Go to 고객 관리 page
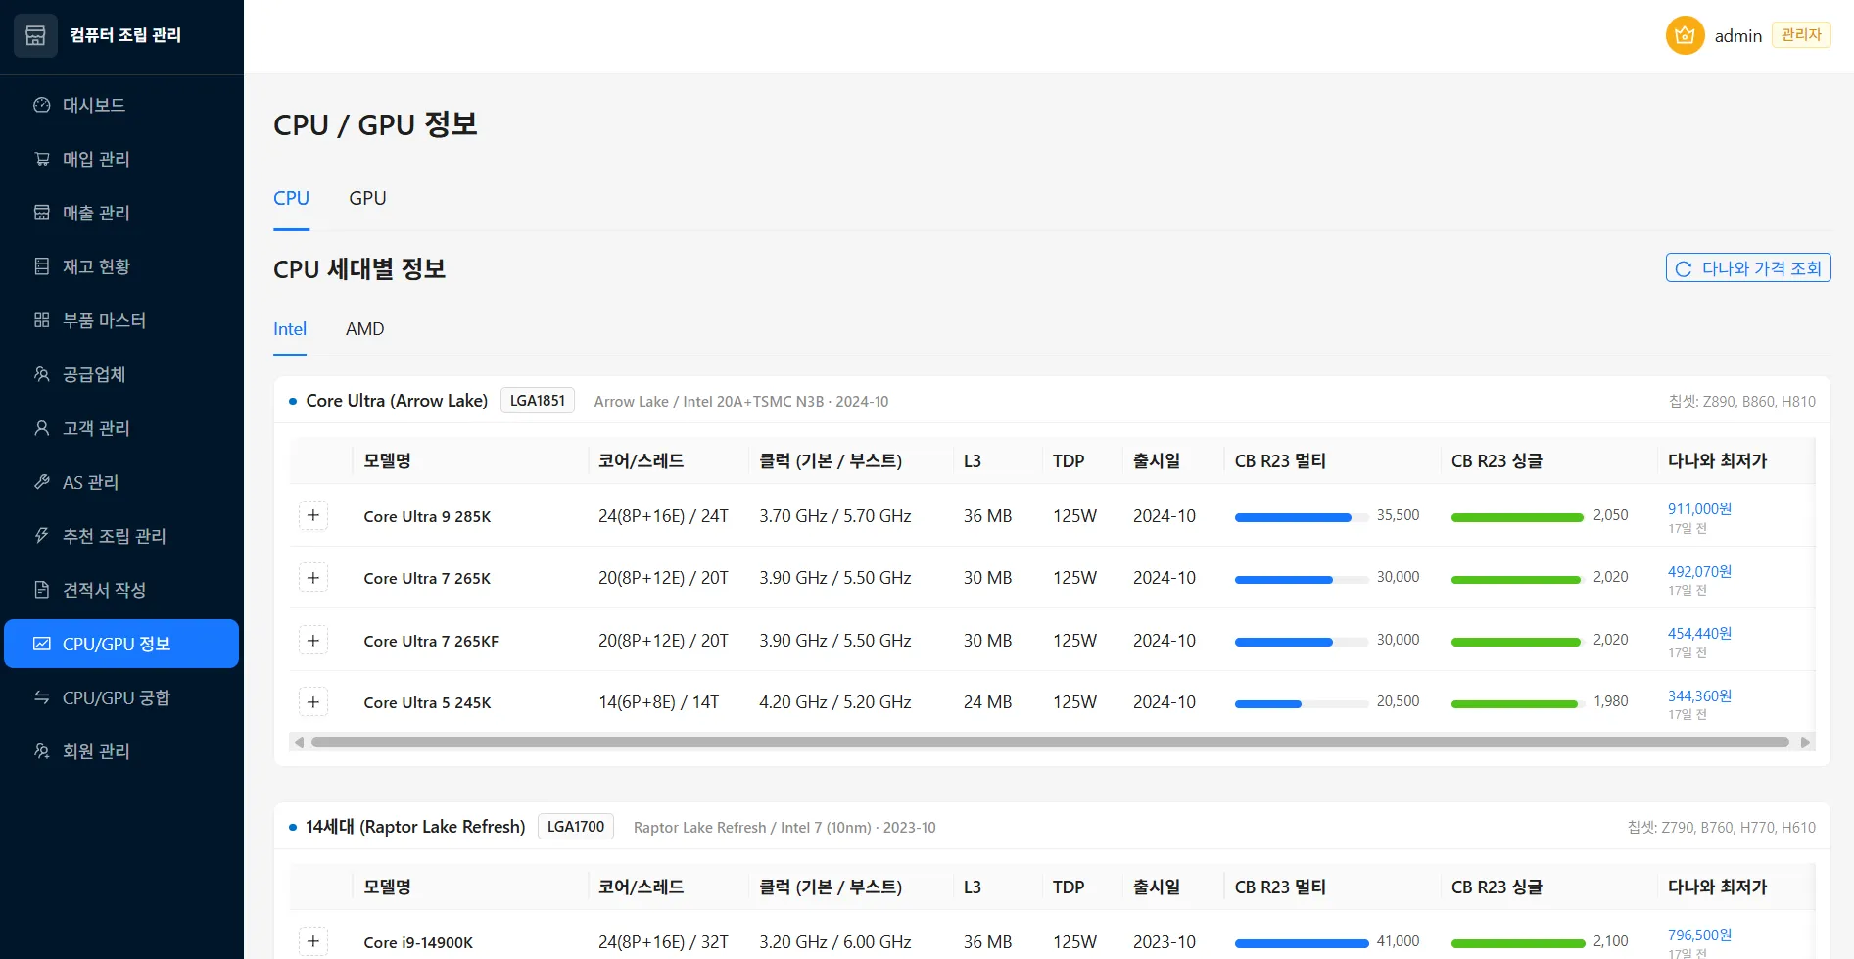Screen dimensions: 1854x959 tap(121, 428)
